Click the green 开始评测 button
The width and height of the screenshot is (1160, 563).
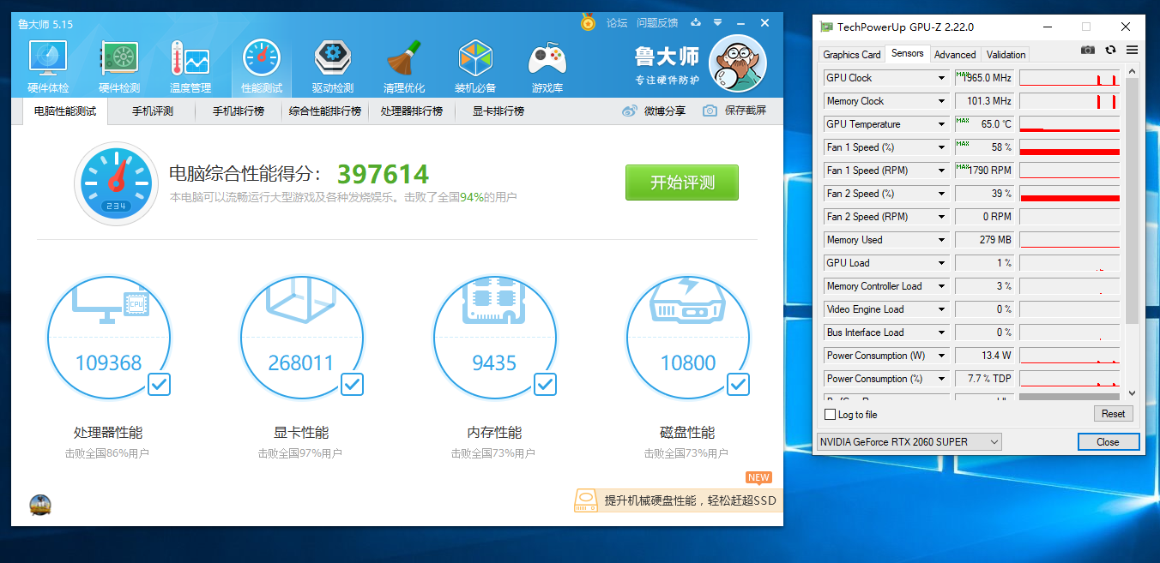click(x=682, y=183)
